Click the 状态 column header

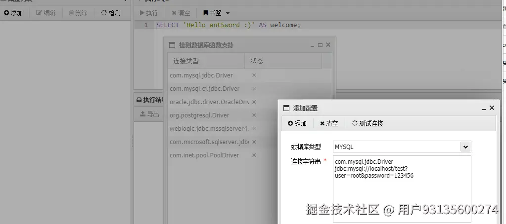(x=283, y=61)
